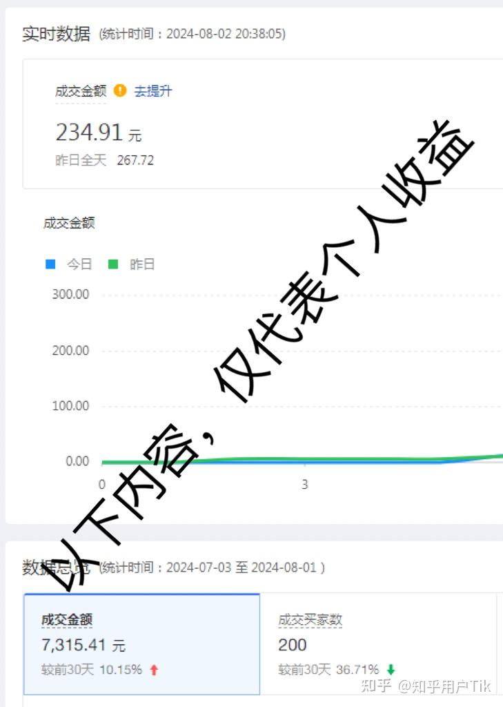Click the 234.91 元 real-time amount
The image size is (503, 707).
[x=99, y=133]
